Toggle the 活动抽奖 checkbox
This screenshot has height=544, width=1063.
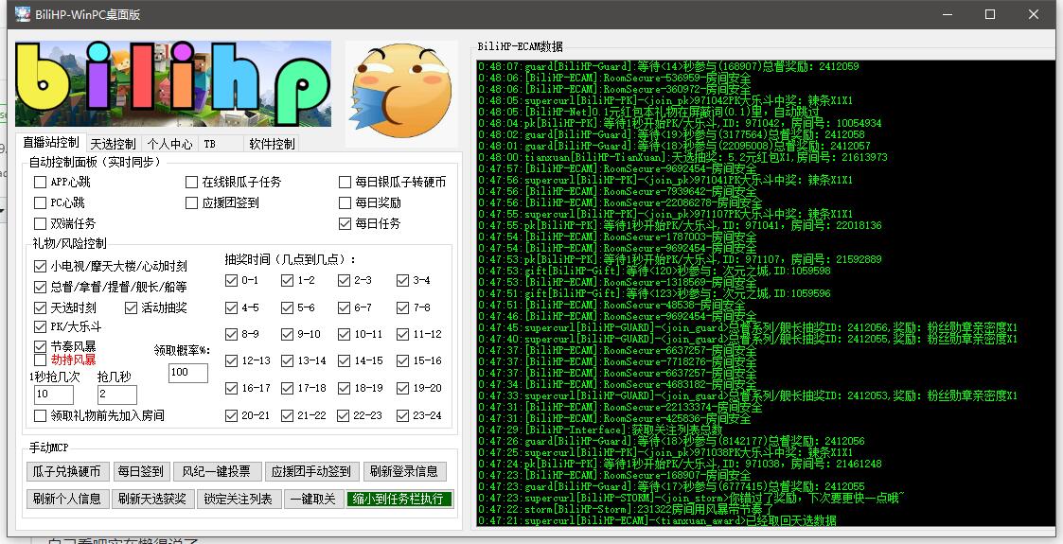[131, 307]
